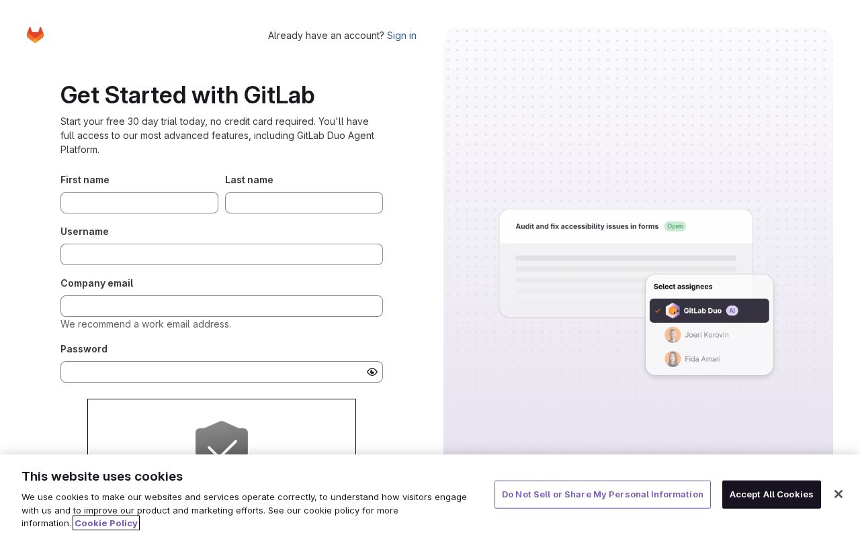The image size is (860, 537).
Task: Open the Sign in link
Action: (x=402, y=36)
